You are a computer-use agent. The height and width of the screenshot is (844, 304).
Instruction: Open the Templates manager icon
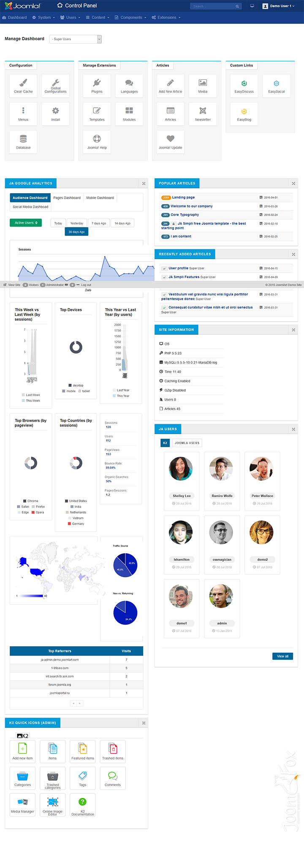[x=97, y=114]
